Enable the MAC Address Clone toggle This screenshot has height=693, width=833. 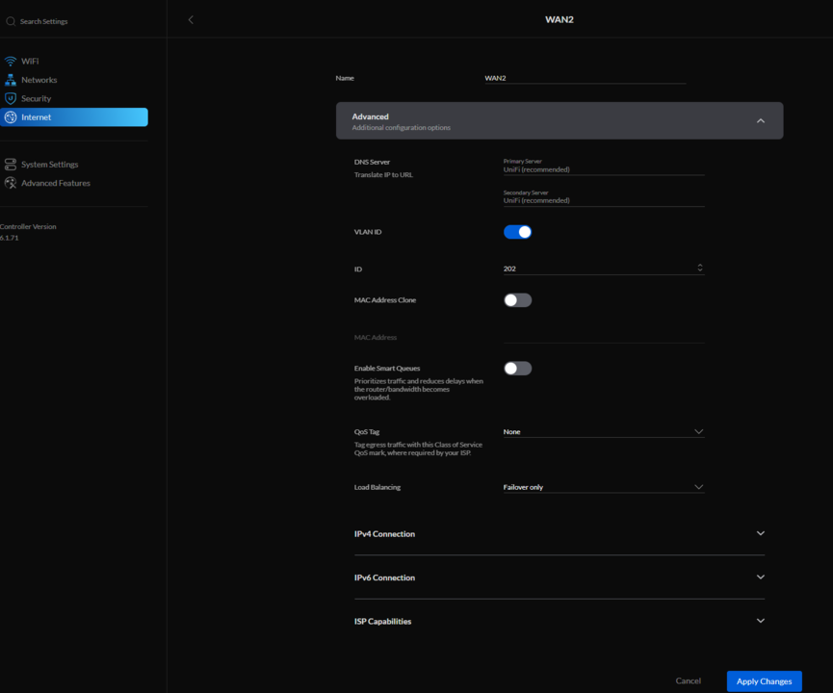pyautogui.click(x=517, y=300)
